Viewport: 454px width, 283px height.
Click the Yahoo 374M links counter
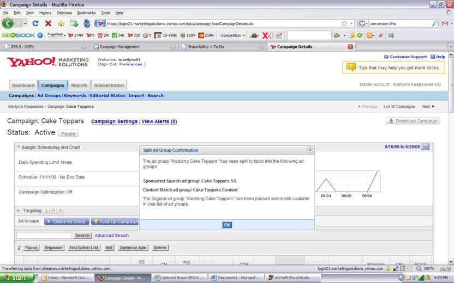point(75,35)
